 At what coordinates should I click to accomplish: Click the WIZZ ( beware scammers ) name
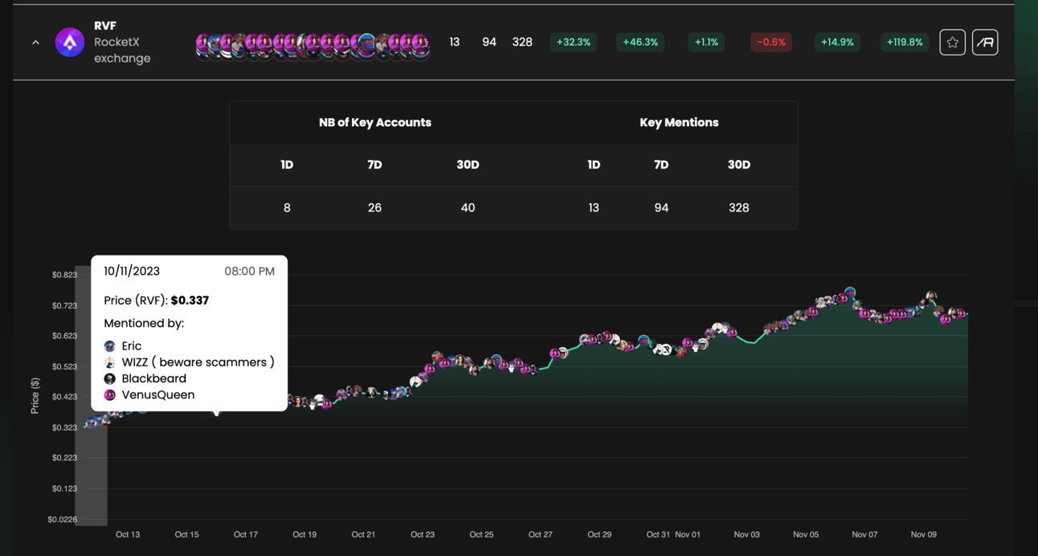tap(198, 362)
